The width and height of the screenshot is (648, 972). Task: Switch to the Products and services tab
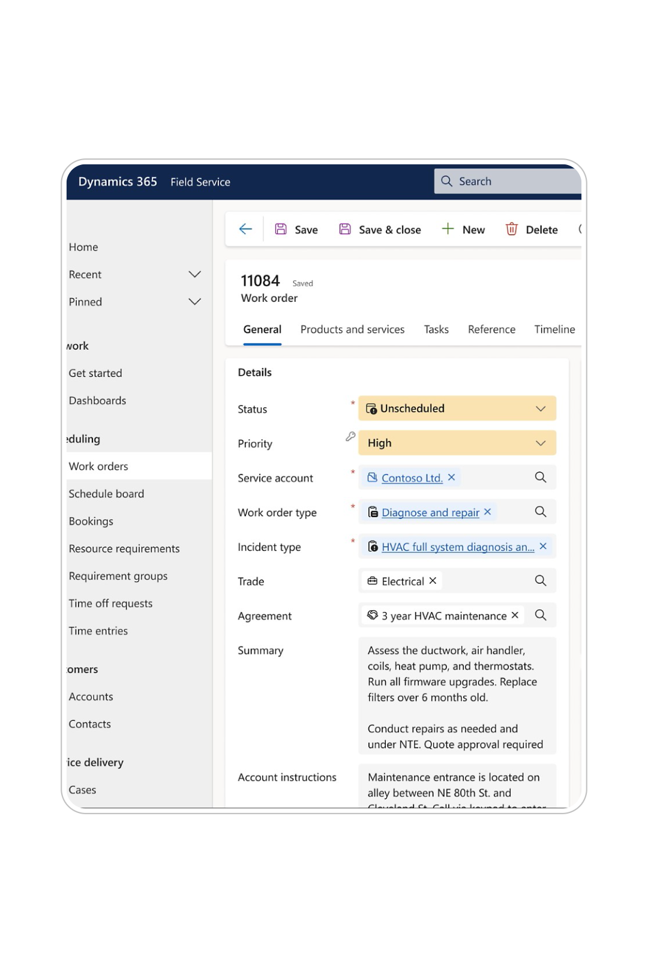(x=352, y=329)
